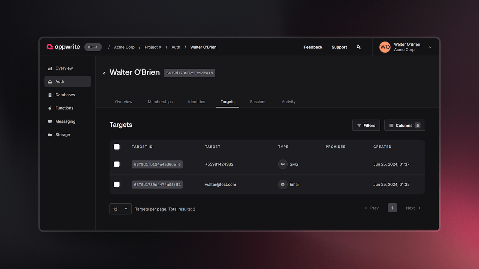Click the WO user avatar
479x269 pixels.
point(385,47)
